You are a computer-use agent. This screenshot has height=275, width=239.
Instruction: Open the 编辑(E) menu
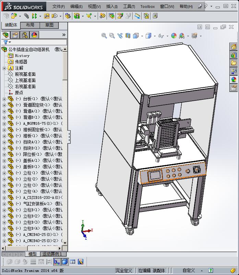point(76,7)
